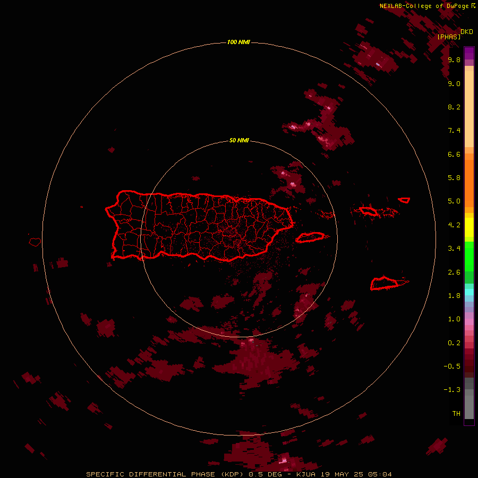The height and width of the screenshot is (478, 478).
Task: Click the 9.0 value on color scale
Action: (x=454, y=83)
